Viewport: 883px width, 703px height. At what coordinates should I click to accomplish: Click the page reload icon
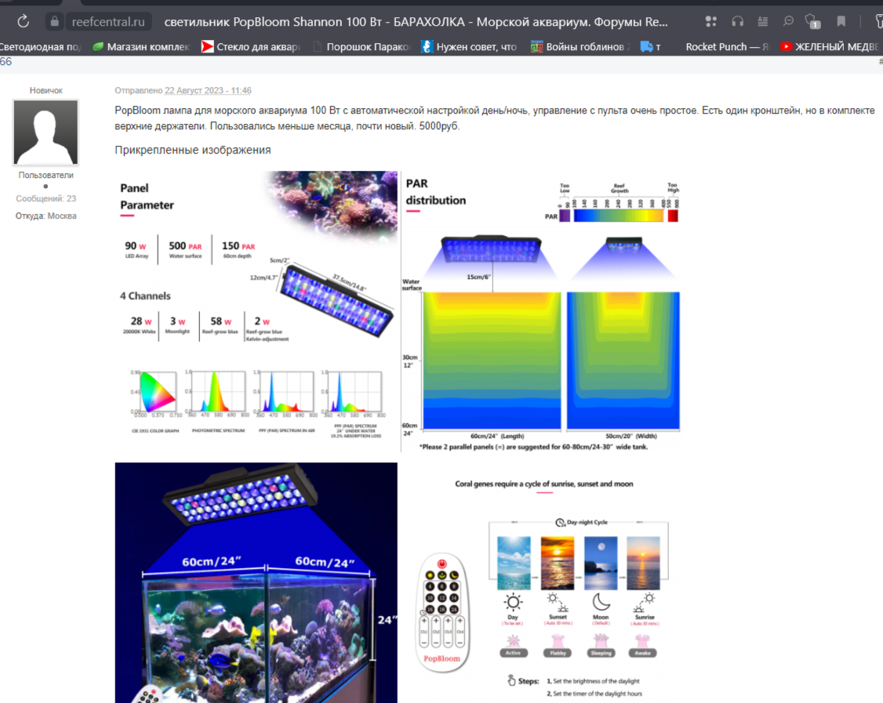pyautogui.click(x=24, y=21)
